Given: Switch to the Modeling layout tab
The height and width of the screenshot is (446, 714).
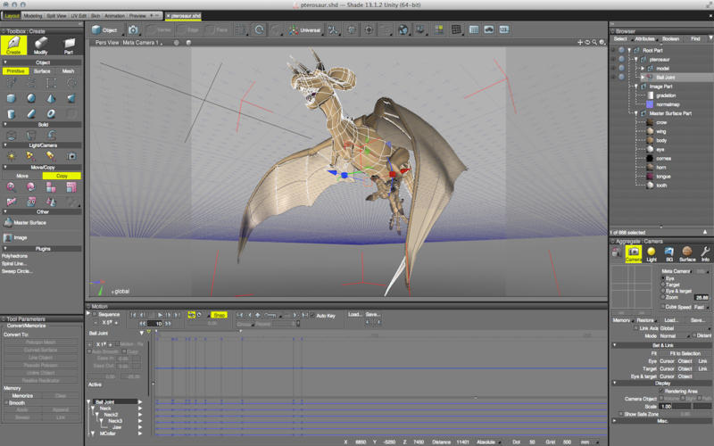Looking at the screenshot, I should click(x=32, y=15).
